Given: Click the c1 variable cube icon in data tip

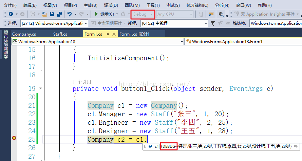Looking at the screenshot, I should point(150,146).
